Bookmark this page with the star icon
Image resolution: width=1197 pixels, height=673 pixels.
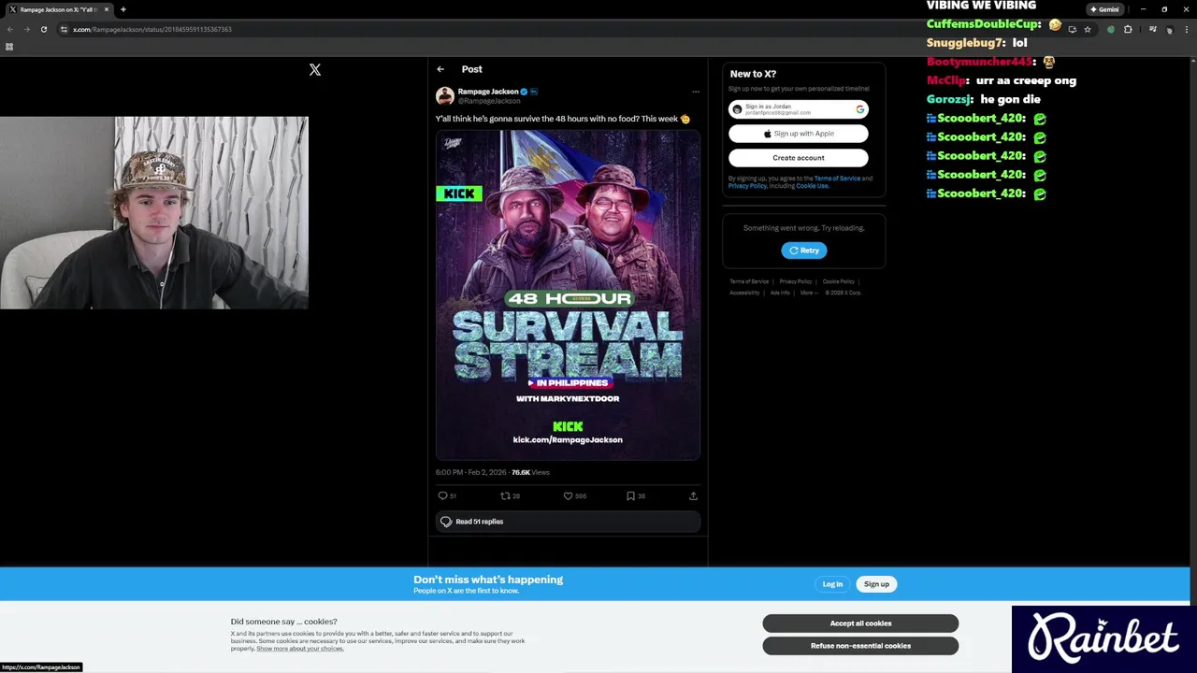click(1088, 29)
